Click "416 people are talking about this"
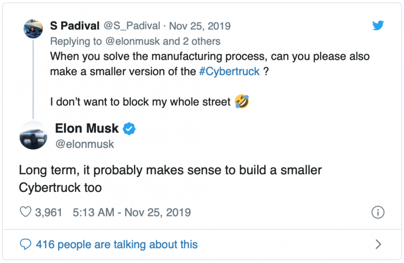Viewport: 404px width, 263px height. coord(116,244)
